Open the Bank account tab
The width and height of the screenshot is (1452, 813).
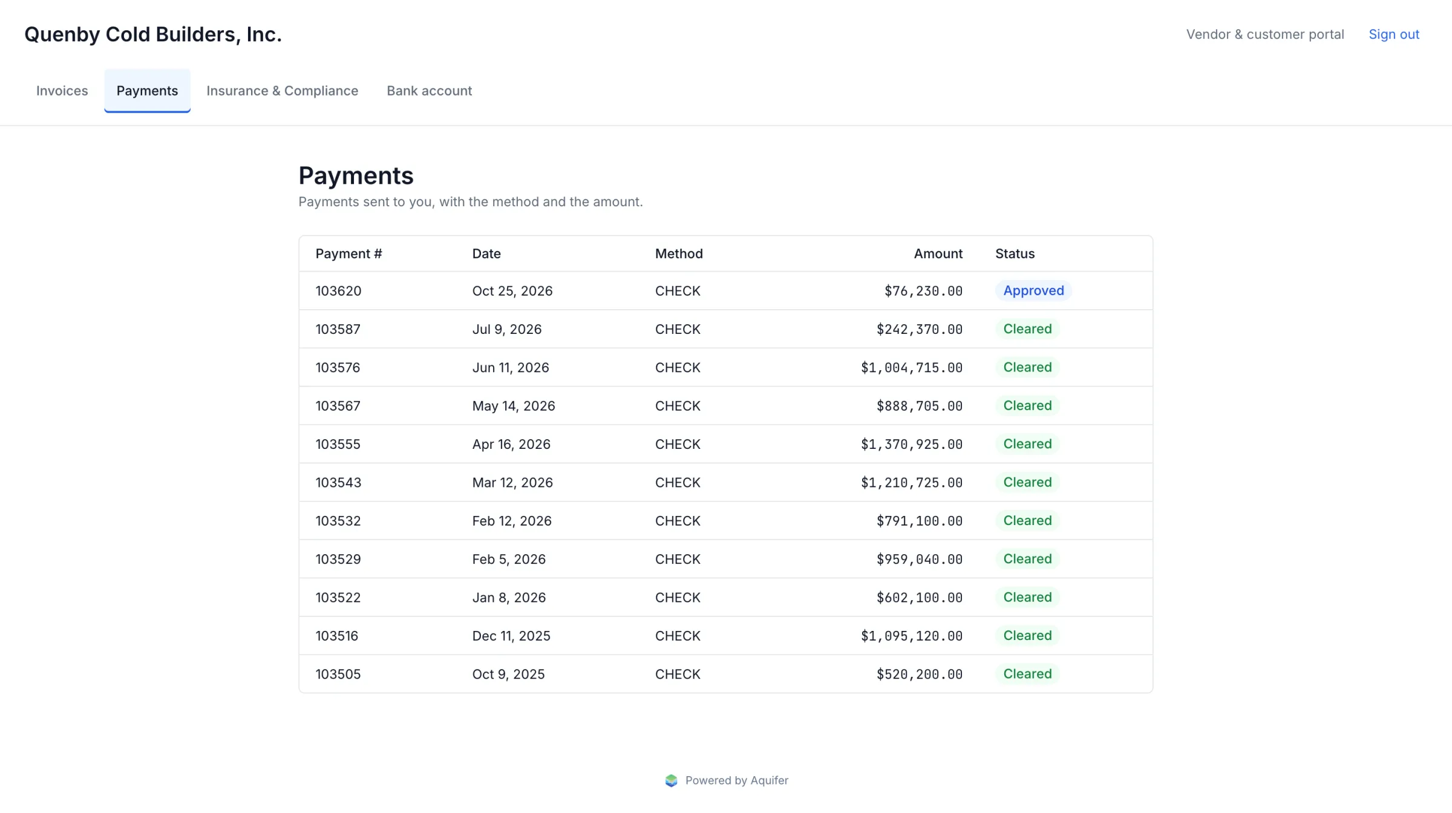coord(429,91)
